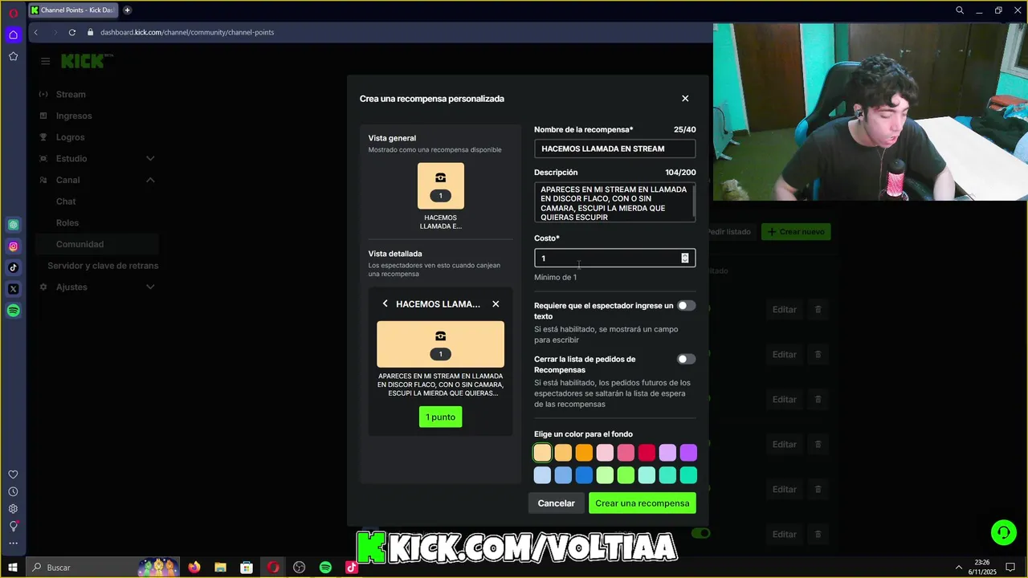
Task: Open X (Twitter) in Opera sidebar
Action: (13, 289)
